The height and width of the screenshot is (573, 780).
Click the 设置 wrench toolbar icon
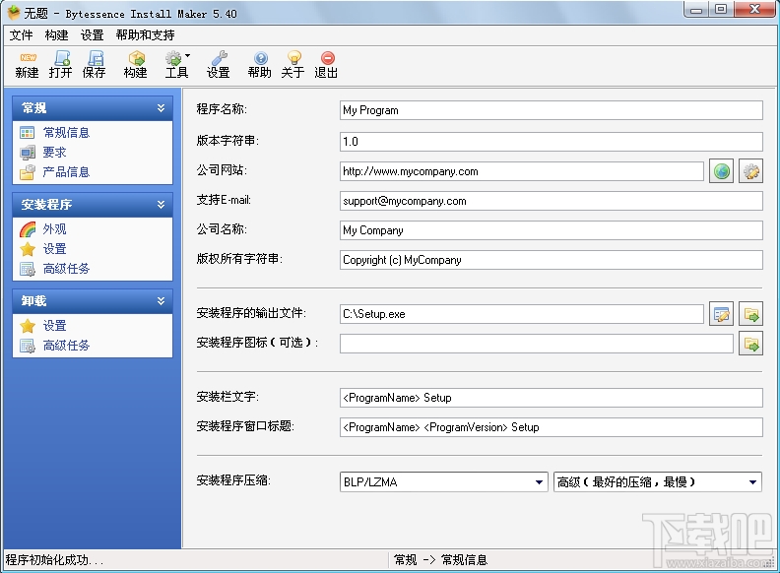[219, 65]
